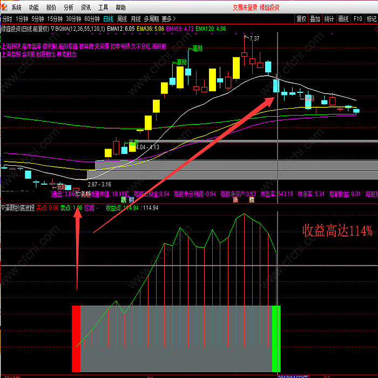Image resolution: width=378 pixels, height=378 pixels.
Task: Click the 财 marker icon
Action: [131, 200]
